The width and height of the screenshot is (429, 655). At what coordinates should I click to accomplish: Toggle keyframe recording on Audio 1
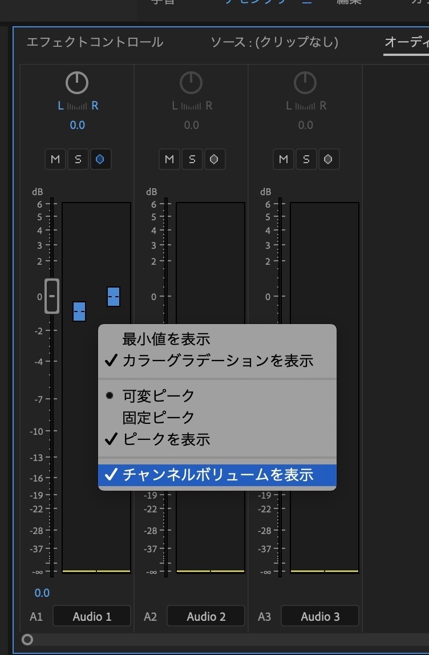[x=100, y=159]
